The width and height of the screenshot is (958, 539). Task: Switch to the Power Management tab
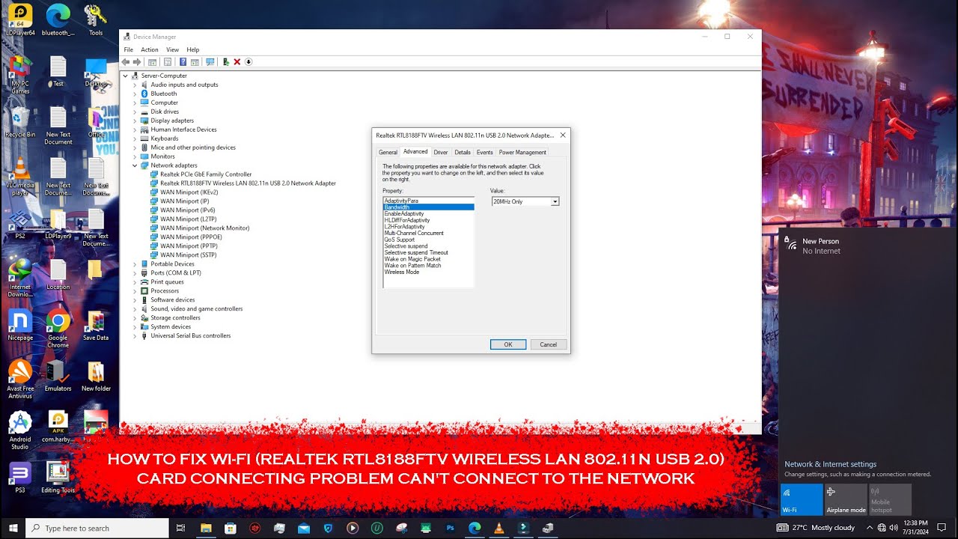pyautogui.click(x=522, y=152)
